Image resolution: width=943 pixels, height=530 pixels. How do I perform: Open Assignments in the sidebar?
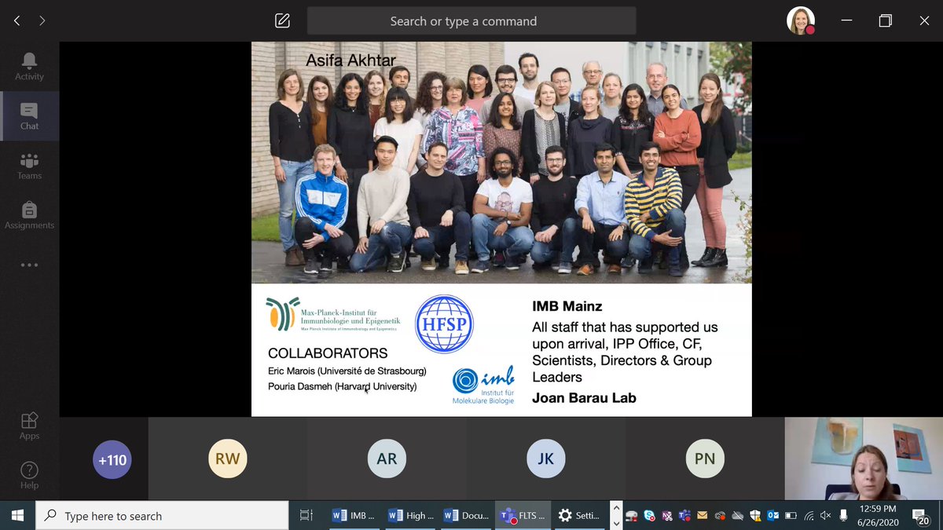click(x=29, y=214)
